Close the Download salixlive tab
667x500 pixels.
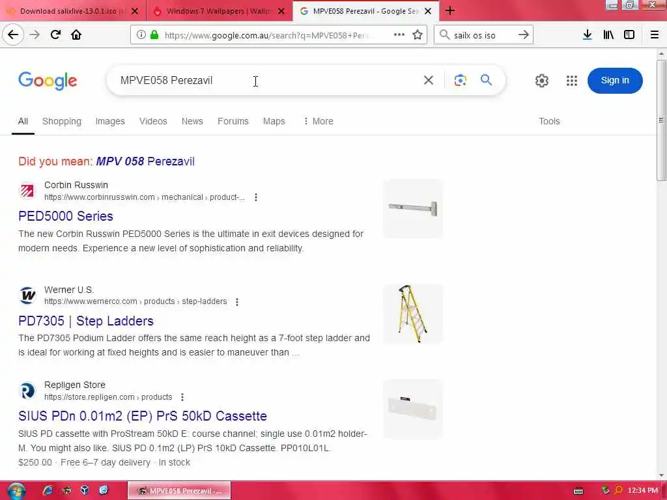[135, 12]
